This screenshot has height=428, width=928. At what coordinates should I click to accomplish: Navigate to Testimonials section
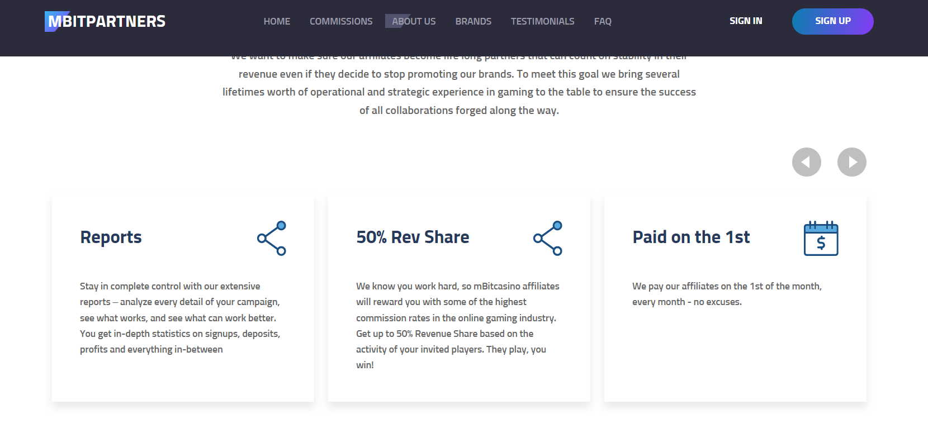542,21
